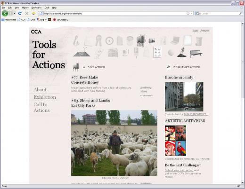Viewport: 245px width, 189px height.
Task: Open the Bucolic urbanity street photo
Action: (x=184, y=97)
